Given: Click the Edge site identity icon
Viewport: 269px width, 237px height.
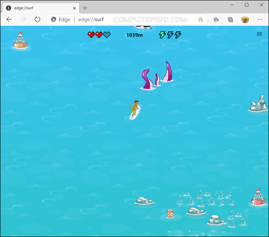Looking at the screenshot, I should (x=54, y=19).
